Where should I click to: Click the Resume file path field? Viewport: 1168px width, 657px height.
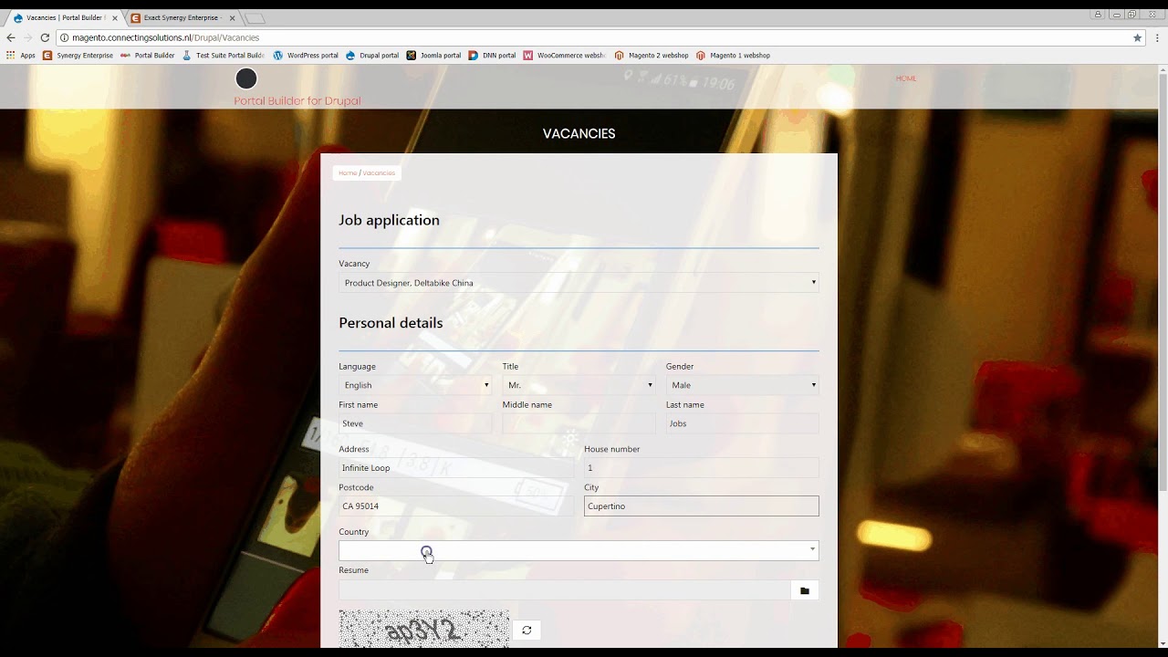pyautogui.click(x=564, y=590)
